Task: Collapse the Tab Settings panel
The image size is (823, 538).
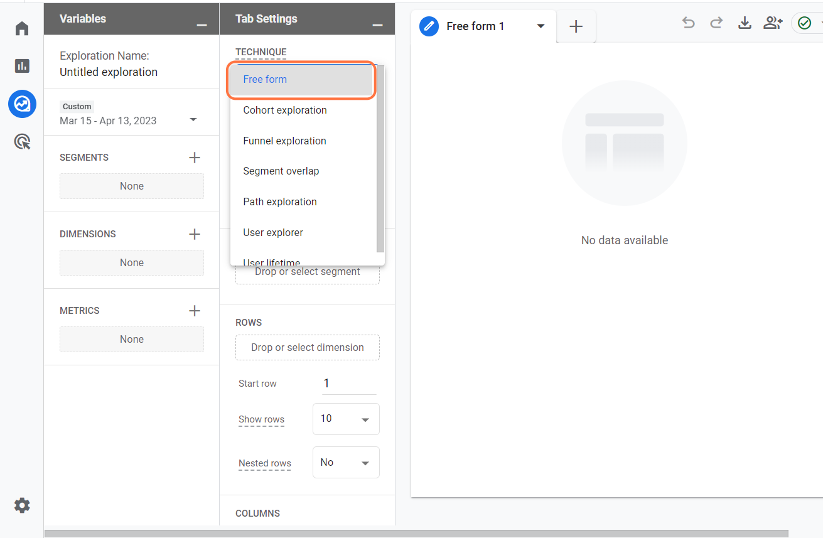Action: click(x=377, y=24)
